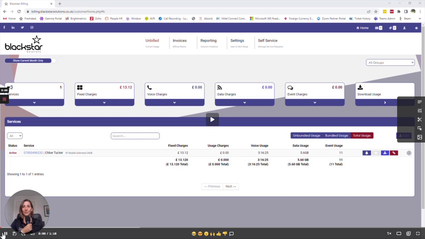The width and height of the screenshot is (425, 239).
Task: Expand the Voice Charges card
Action: pyautogui.click(x=175, y=103)
